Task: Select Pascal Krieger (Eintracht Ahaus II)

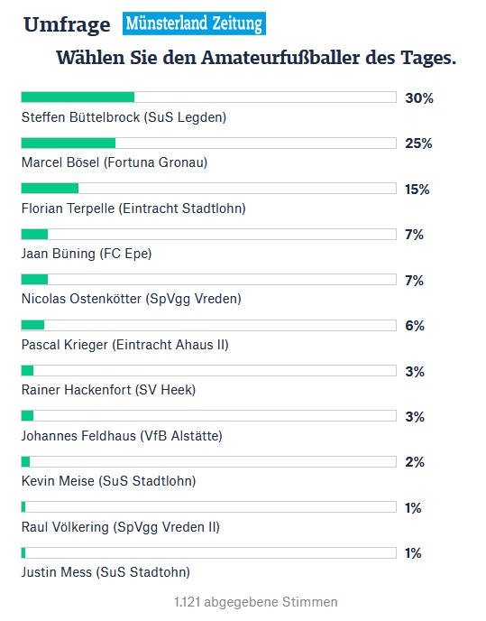Action: 124,345
